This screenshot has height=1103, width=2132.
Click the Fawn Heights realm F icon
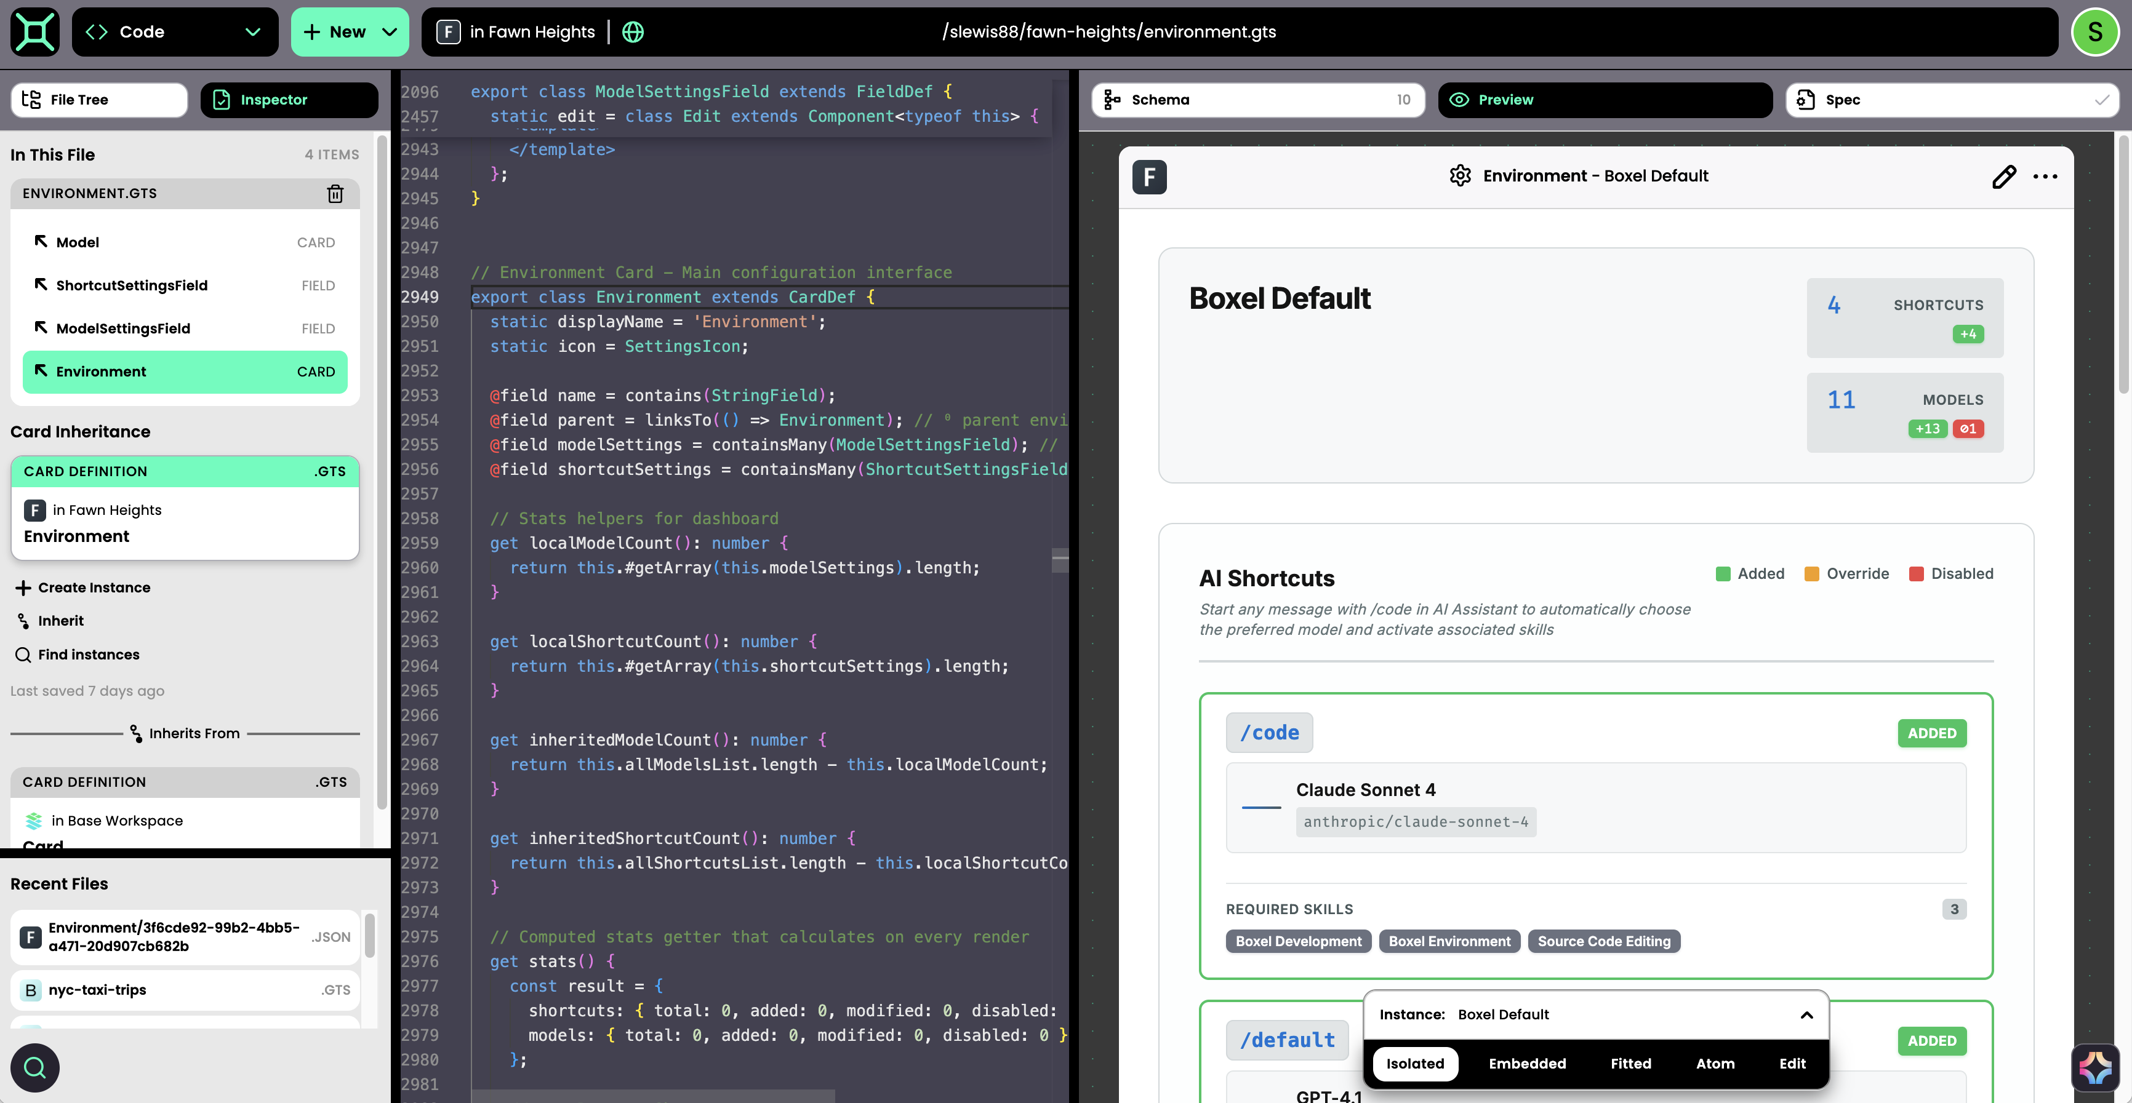(x=447, y=31)
